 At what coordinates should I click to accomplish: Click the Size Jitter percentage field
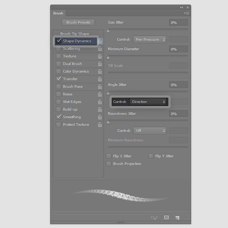179,23
